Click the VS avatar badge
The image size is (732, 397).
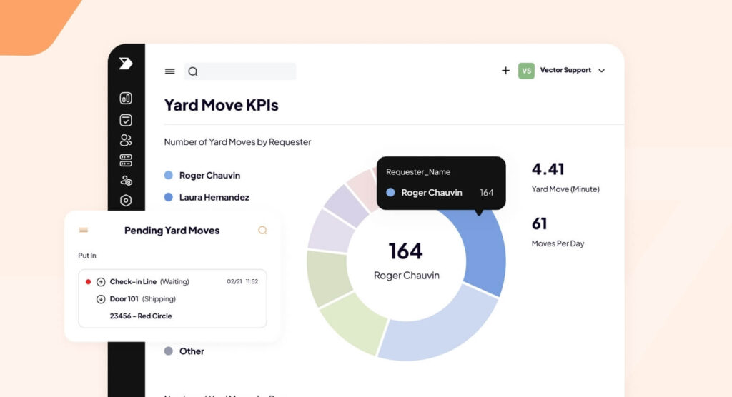pos(526,71)
